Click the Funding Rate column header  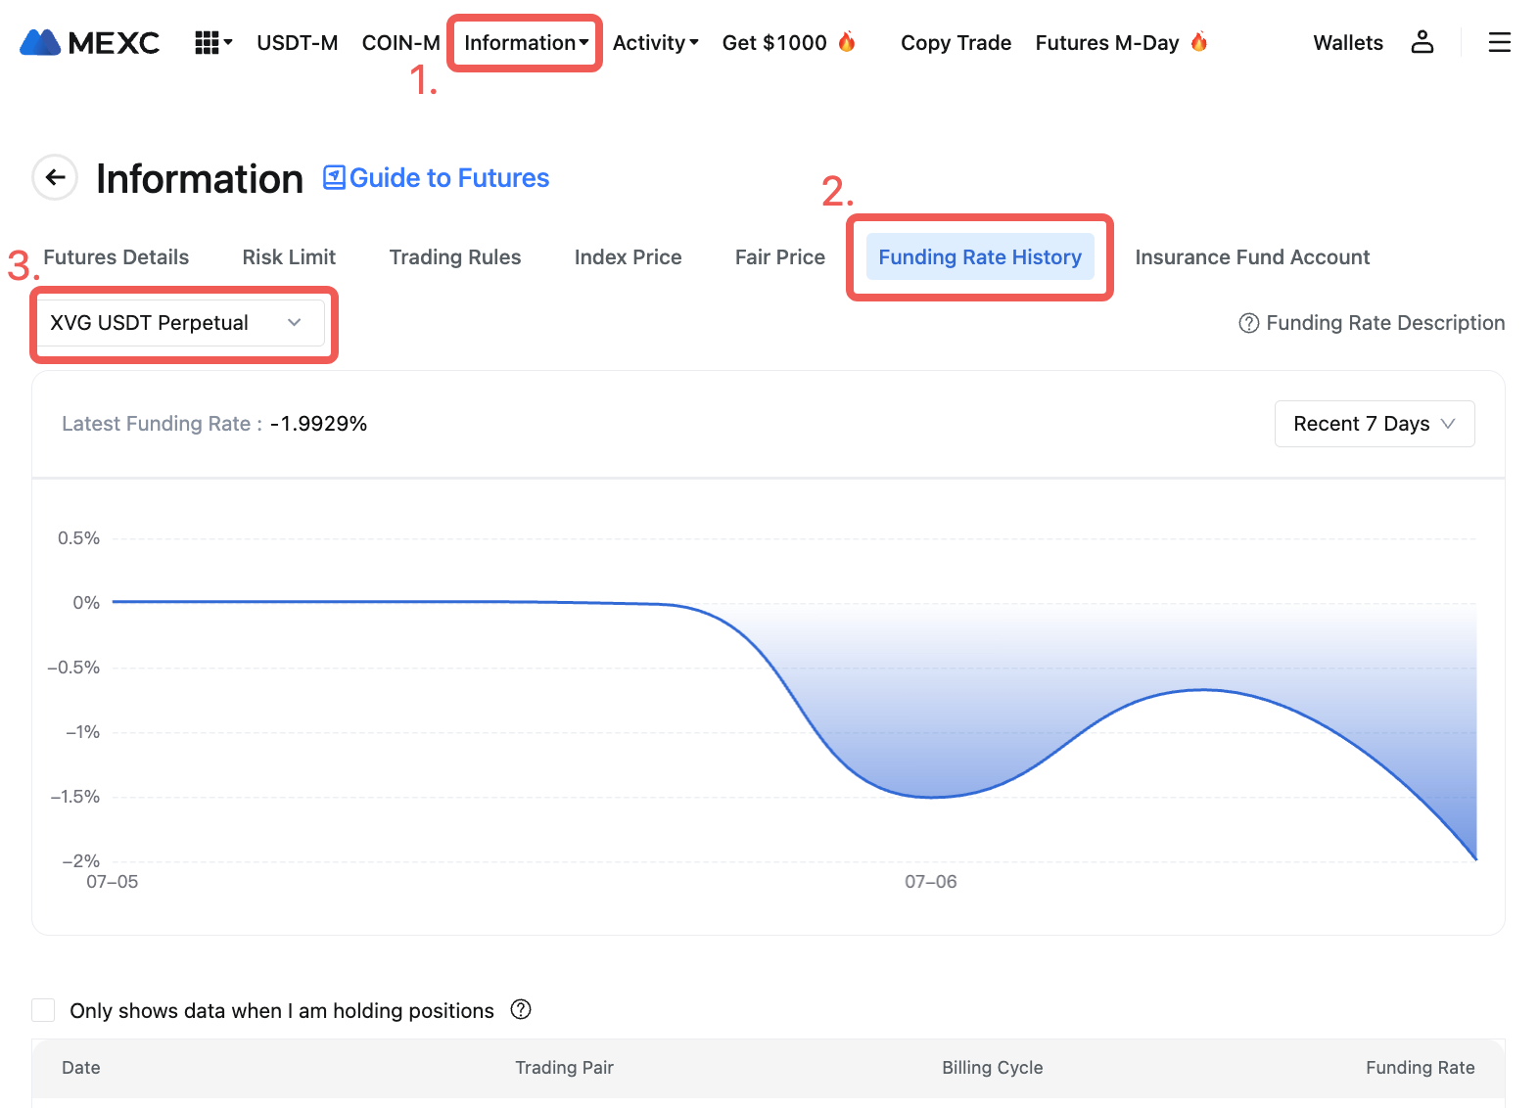click(x=1419, y=1067)
